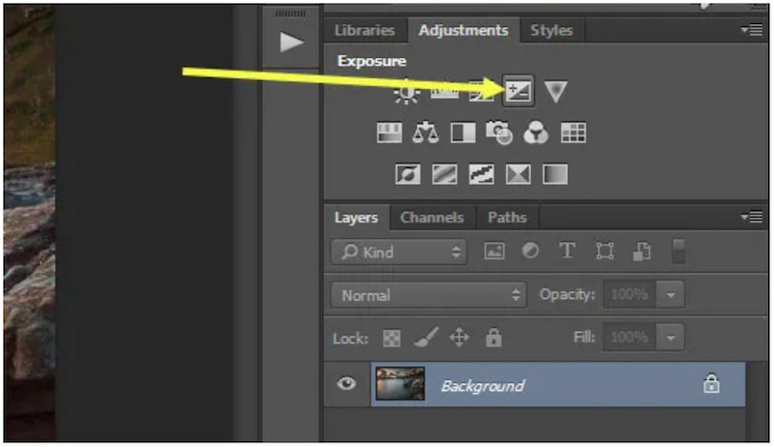The width and height of the screenshot is (774, 447).
Task: Toggle lock position move icon
Action: pyautogui.click(x=459, y=338)
